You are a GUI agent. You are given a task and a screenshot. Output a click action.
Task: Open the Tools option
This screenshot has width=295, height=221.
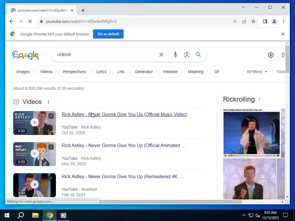point(280,72)
